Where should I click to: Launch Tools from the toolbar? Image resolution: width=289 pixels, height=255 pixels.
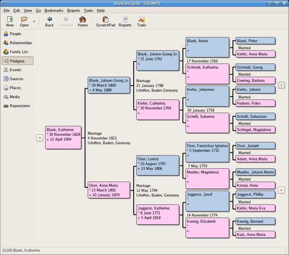click(x=141, y=21)
